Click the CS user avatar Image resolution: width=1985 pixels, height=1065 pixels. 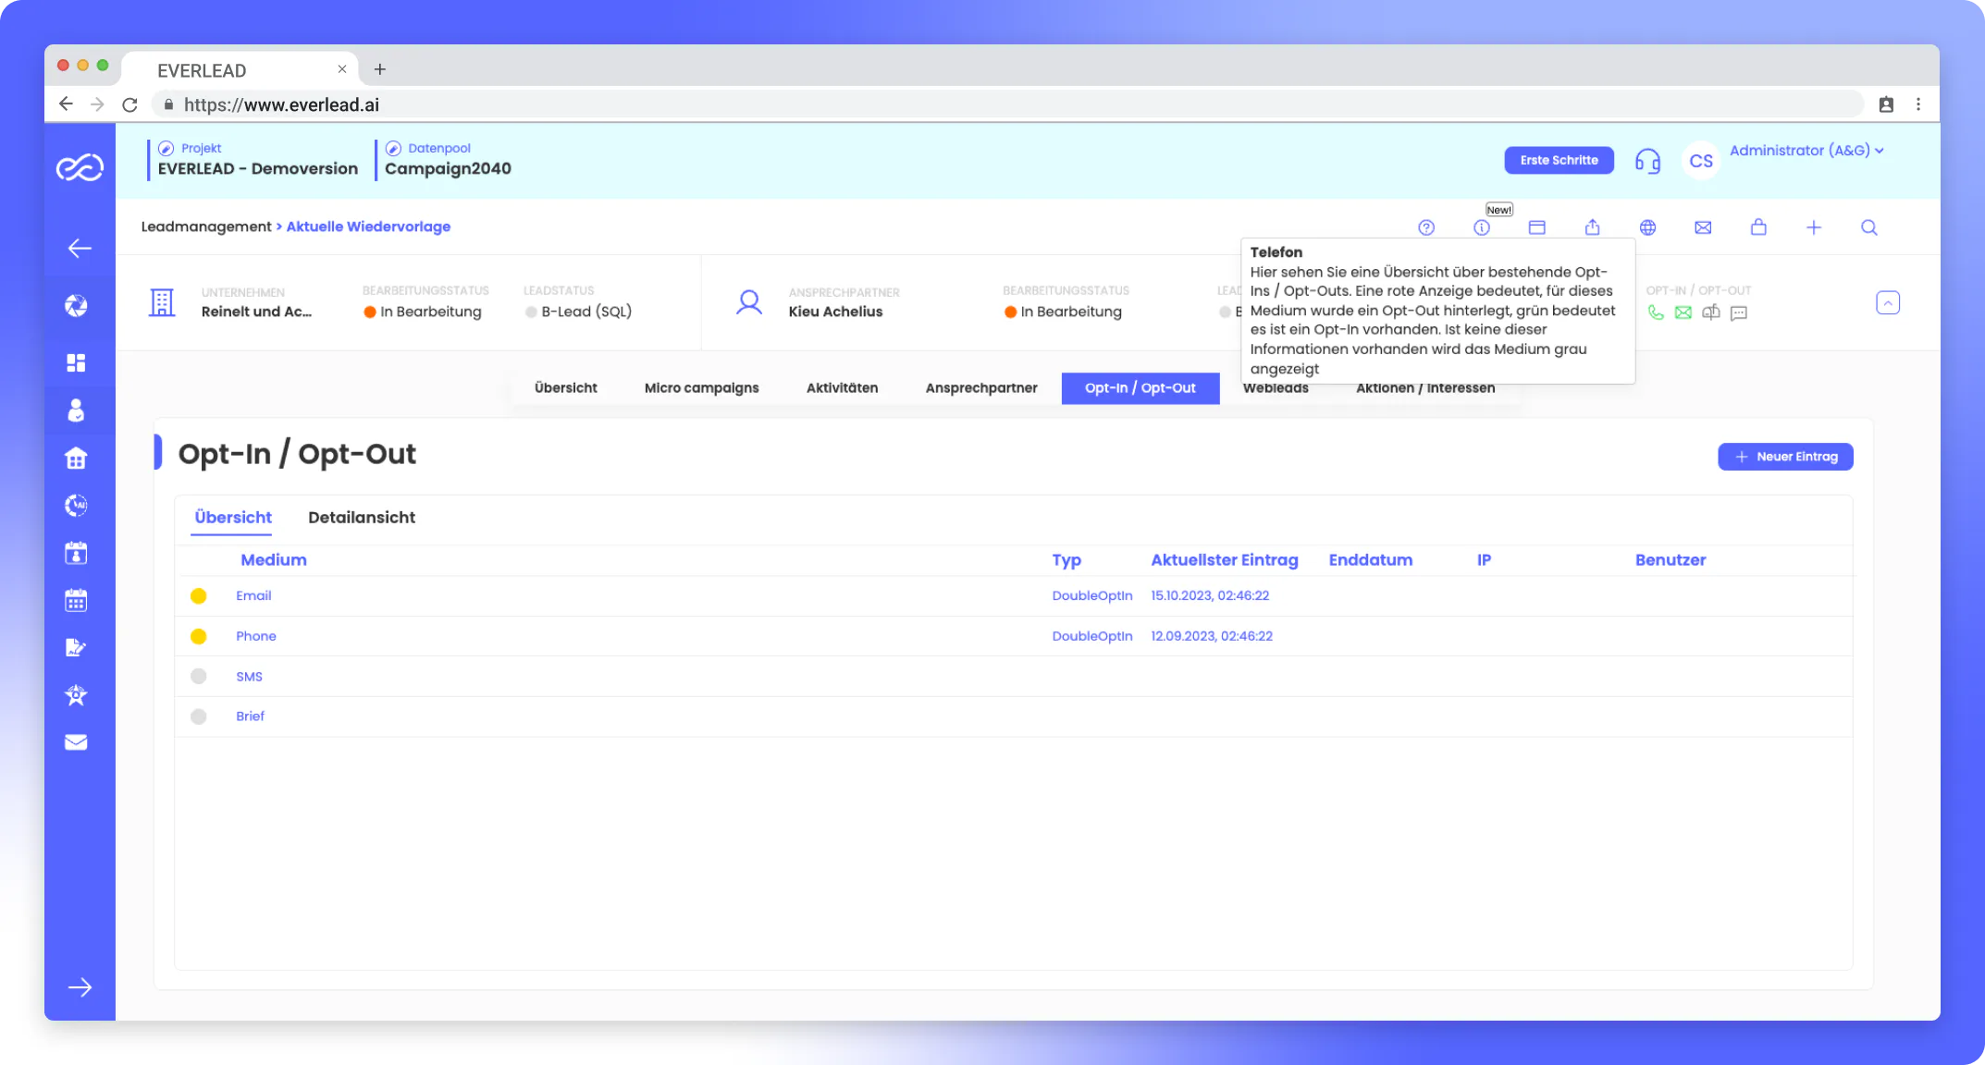coord(1700,161)
